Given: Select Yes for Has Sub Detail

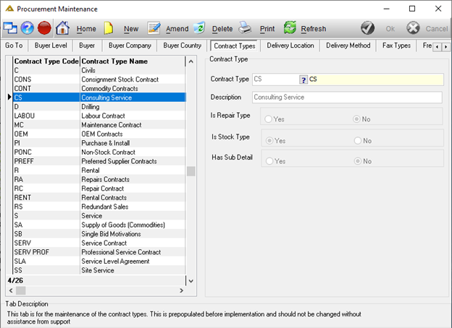Looking at the screenshot, I should [269, 161].
